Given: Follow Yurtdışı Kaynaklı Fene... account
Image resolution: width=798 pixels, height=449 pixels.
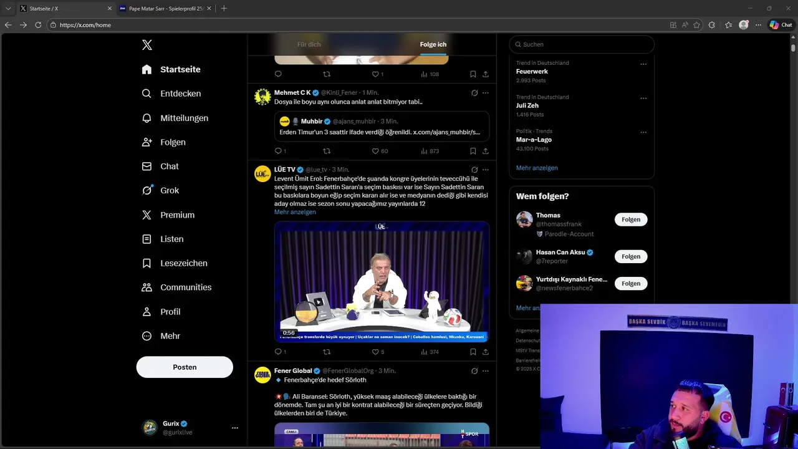Looking at the screenshot, I should click(631, 283).
